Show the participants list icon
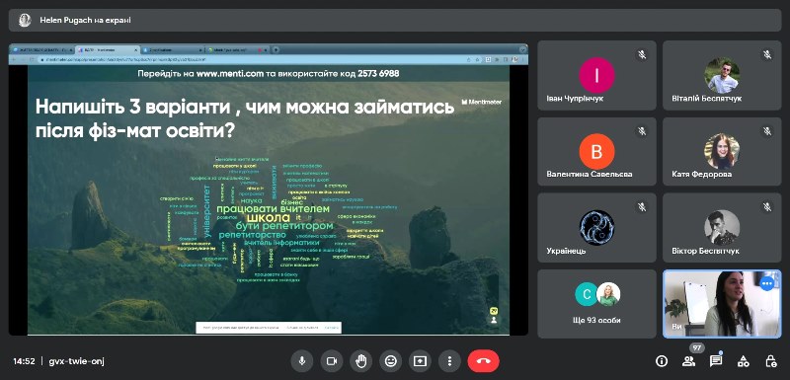Viewport: 790px width, 380px height. click(x=688, y=361)
